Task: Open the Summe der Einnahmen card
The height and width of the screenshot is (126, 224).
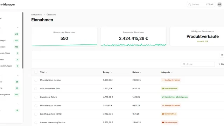Action: pos(133,36)
